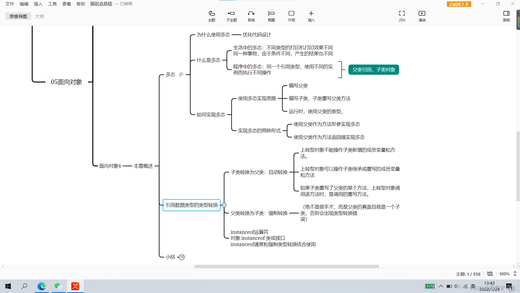The height and width of the screenshot is (293, 520).
Task: Click the 82% battery indicator
Action: tap(430, 286)
